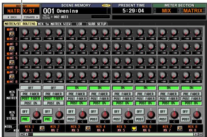Step right with the single right-arrow scroll button
207x137 pixels.
click(x=196, y=134)
